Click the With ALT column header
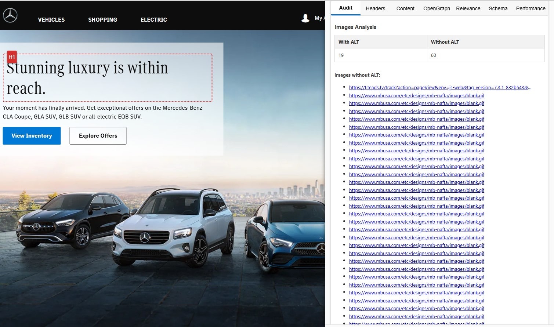 (349, 42)
